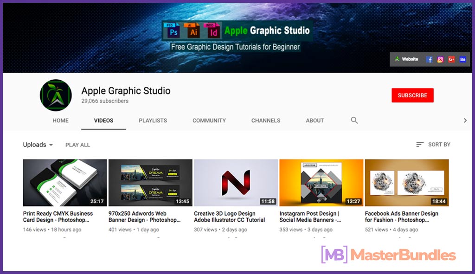Viewport: 475px width, 274px height.
Task: Click the Apple Graphic Studio channel avatar
Action: coord(56,96)
